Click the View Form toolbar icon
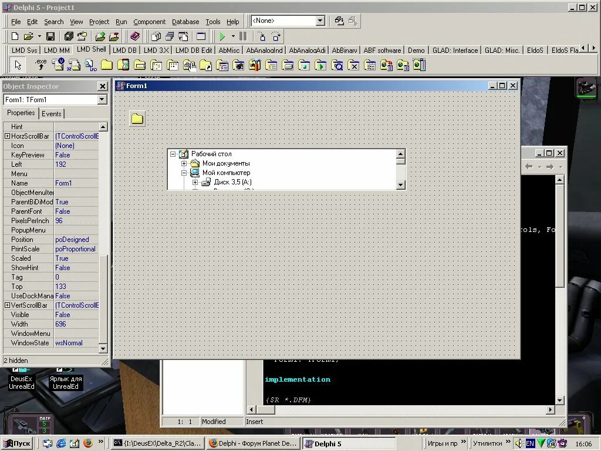This screenshot has width=601, height=451. point(170,36)
